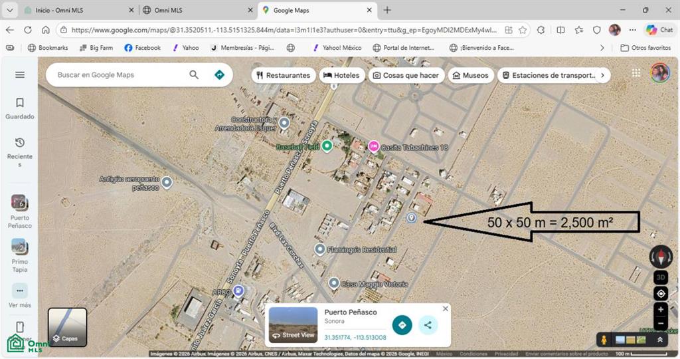Switch to Inicio - Omni MLS tab

pos(78,10)
